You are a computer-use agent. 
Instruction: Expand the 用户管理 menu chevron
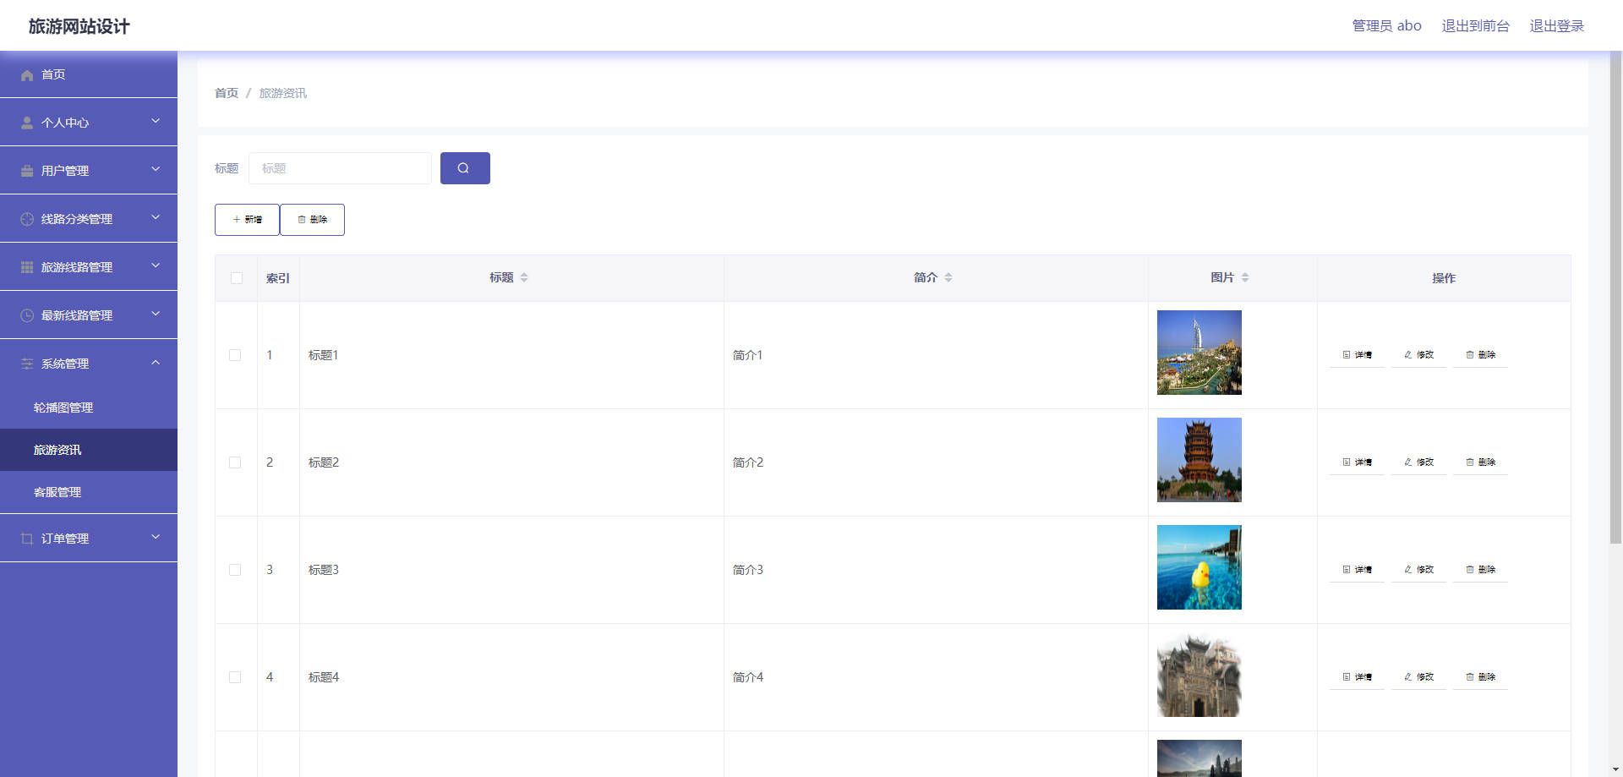(156, 169)
